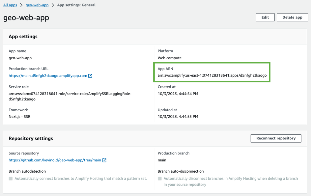Screen dimensions: 311x196
Task: Open external link icon beside Production branch URL
Action: pyautogui.click(x=90, y=76)
